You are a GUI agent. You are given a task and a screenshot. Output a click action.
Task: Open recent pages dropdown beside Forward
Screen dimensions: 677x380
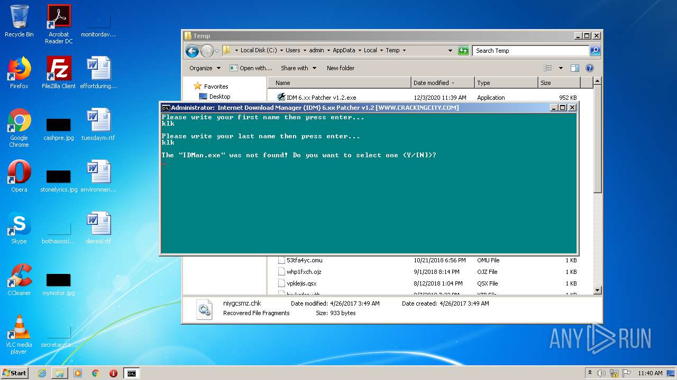click(217, 51)
